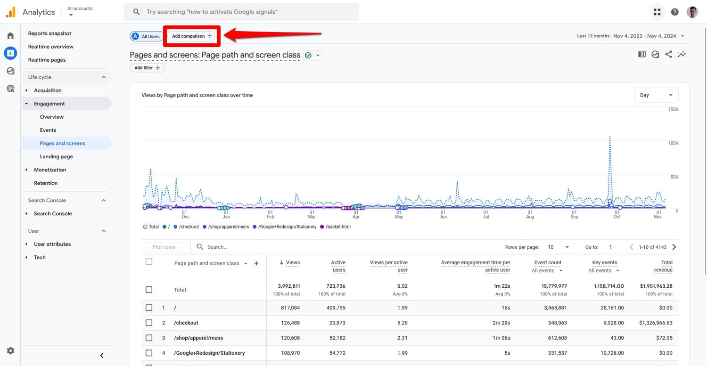Open the Explore icon in left sidebar
Screen dimensions: 707x366
[10, 71]
